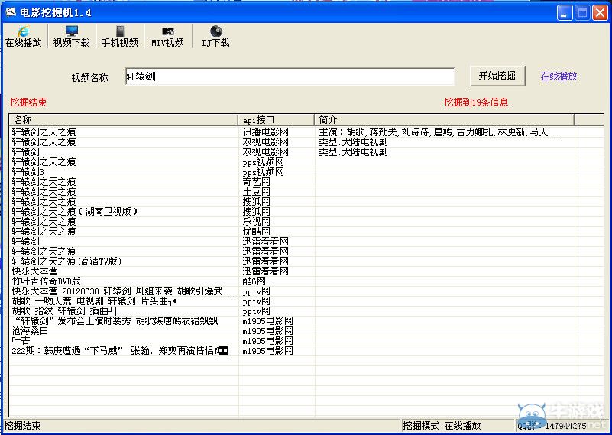The image size is (612, 435).
Task: Click the 电影挖掘机 title bar icon
Action: pos(11,12)
